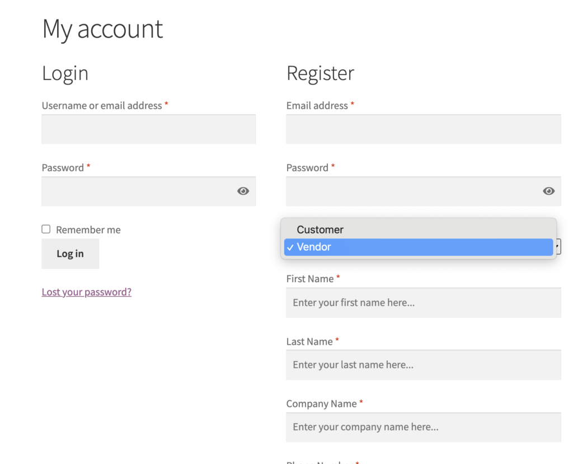573x464 pixels.
Task: Check the Remember me checkbox
Action: (x=46, y=229)
